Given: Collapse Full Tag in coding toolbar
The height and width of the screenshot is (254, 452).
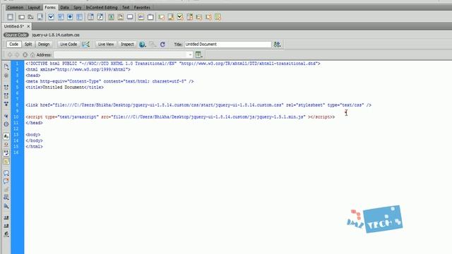Looking at the screenshot, I should point(6,87).
